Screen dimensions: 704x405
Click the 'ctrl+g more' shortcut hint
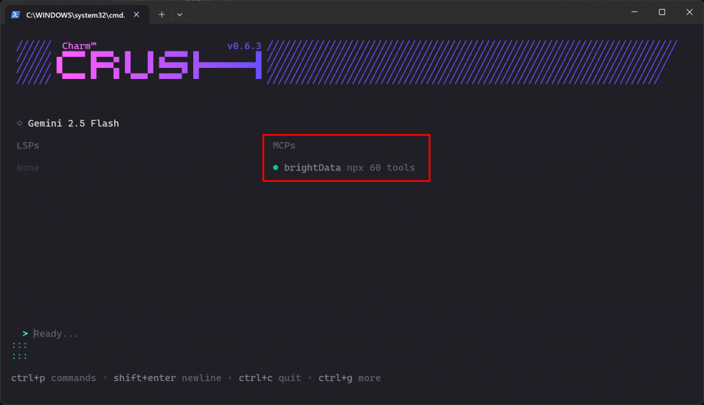[x=349, y=378]
